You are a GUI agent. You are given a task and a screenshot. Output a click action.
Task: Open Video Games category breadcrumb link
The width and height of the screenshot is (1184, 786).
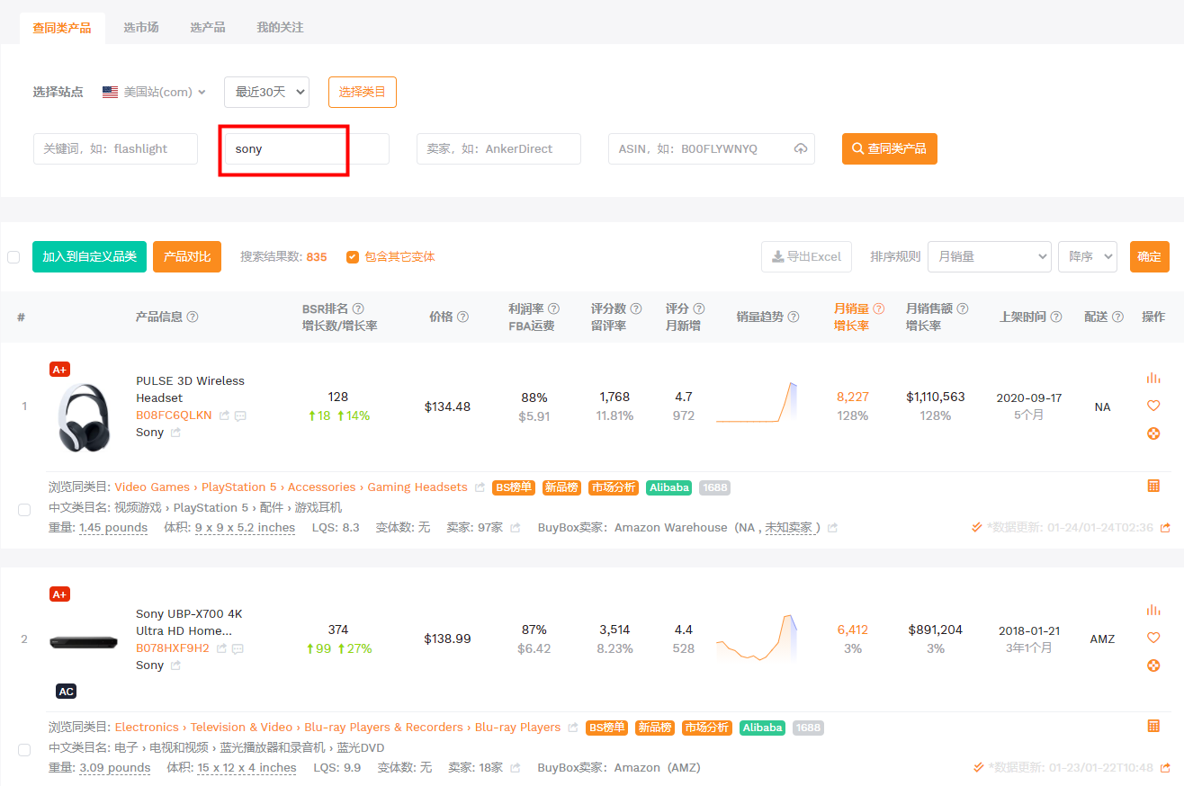152,487
